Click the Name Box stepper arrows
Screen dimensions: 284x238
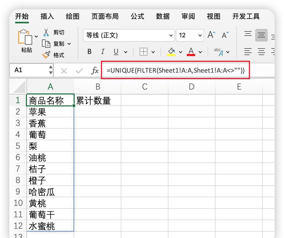click(x=51, y=70)
